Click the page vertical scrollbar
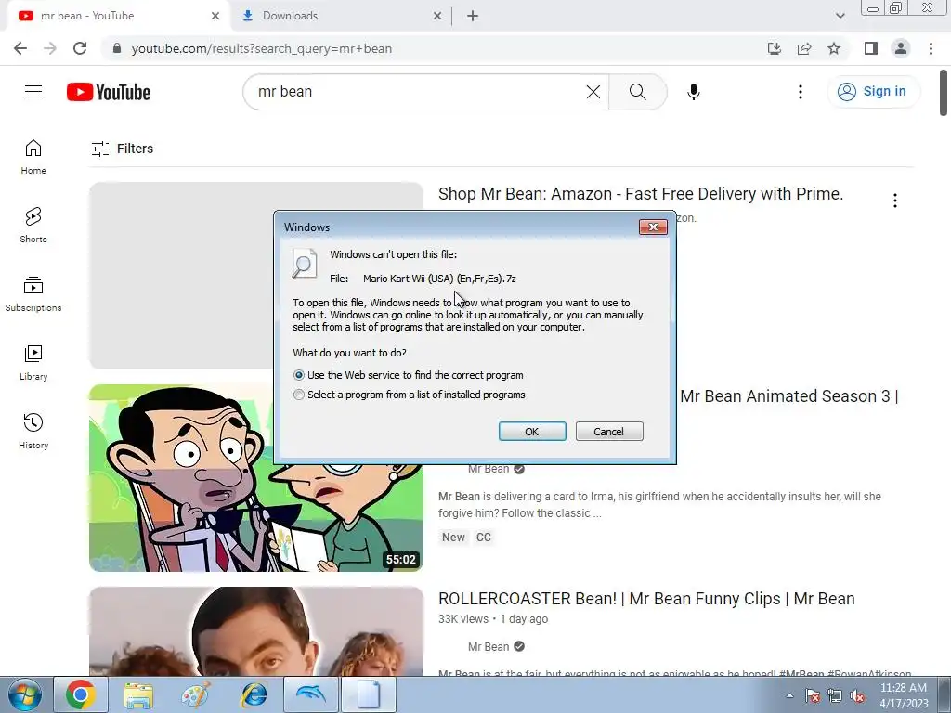This screenshot has width=951, height=713. coord(944,93)
